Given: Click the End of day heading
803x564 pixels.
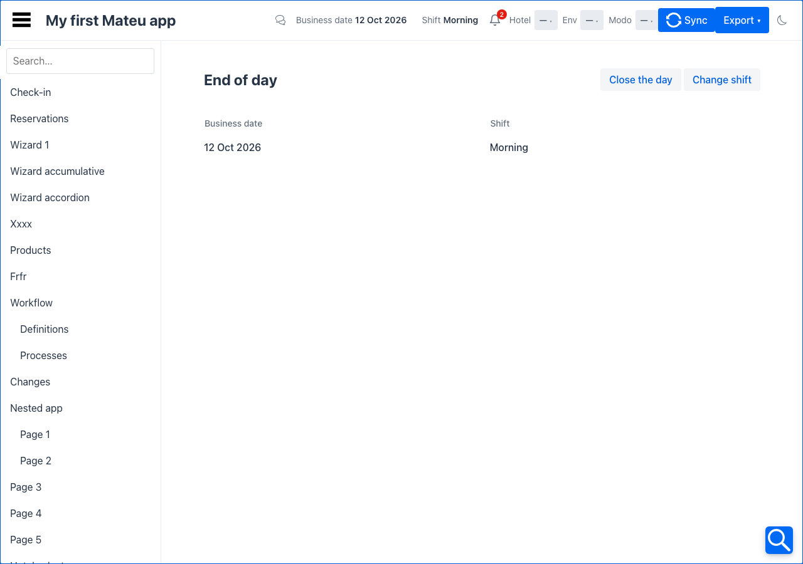Looking at the screenshot, I should click(240, 80).
